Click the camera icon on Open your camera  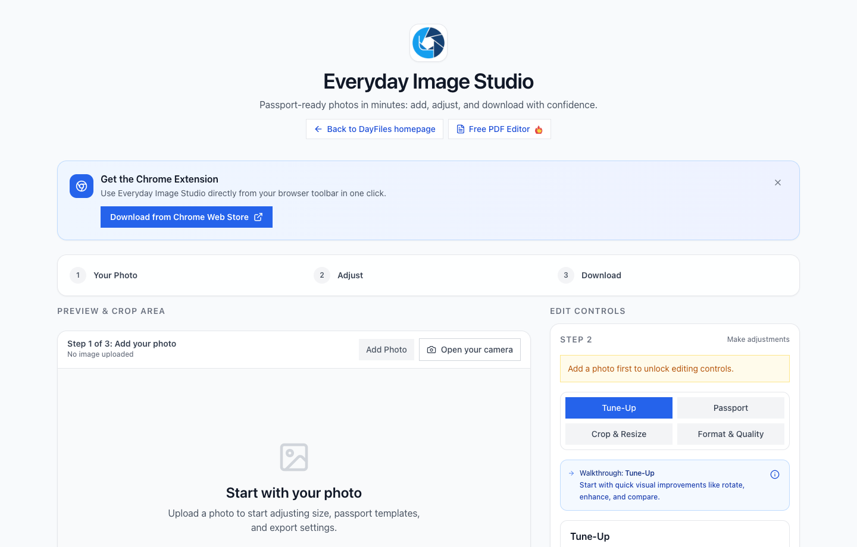(431, 350)
